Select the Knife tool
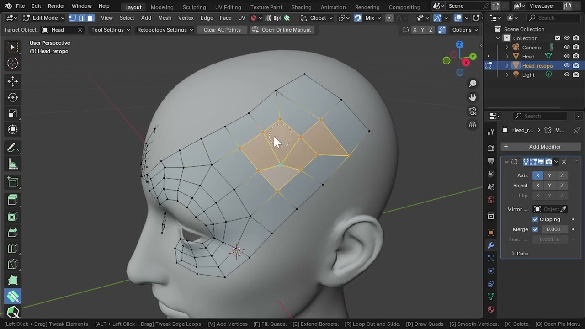The width and height of the screenshot is (585, 329). point(13,264)
